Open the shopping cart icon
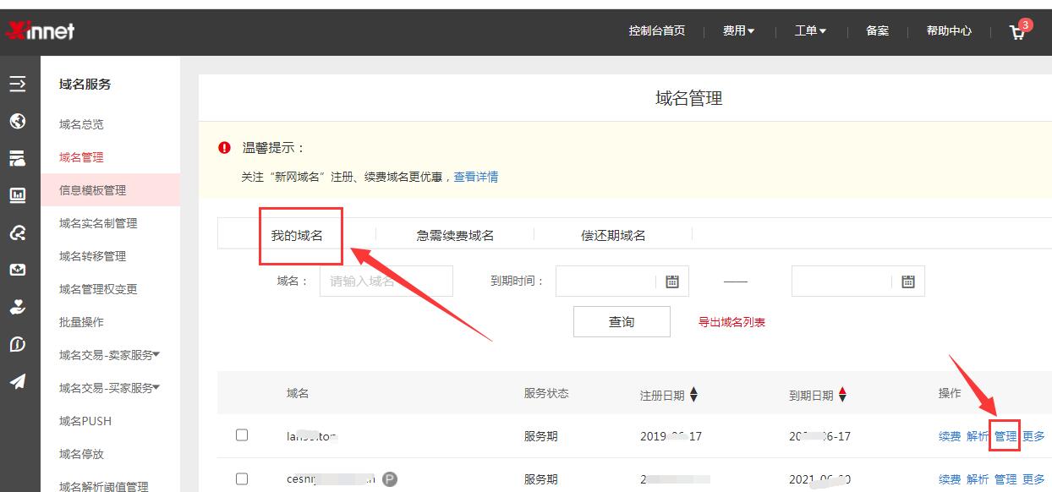Image resolution: width=1052 pixels, height=492 pixels. (1017, 32)
